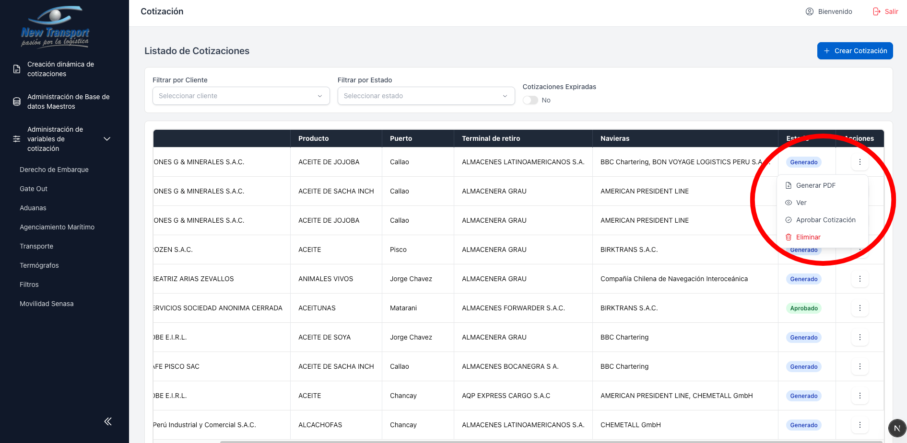Select Generar PDF from the context menu

coord(815,185)
